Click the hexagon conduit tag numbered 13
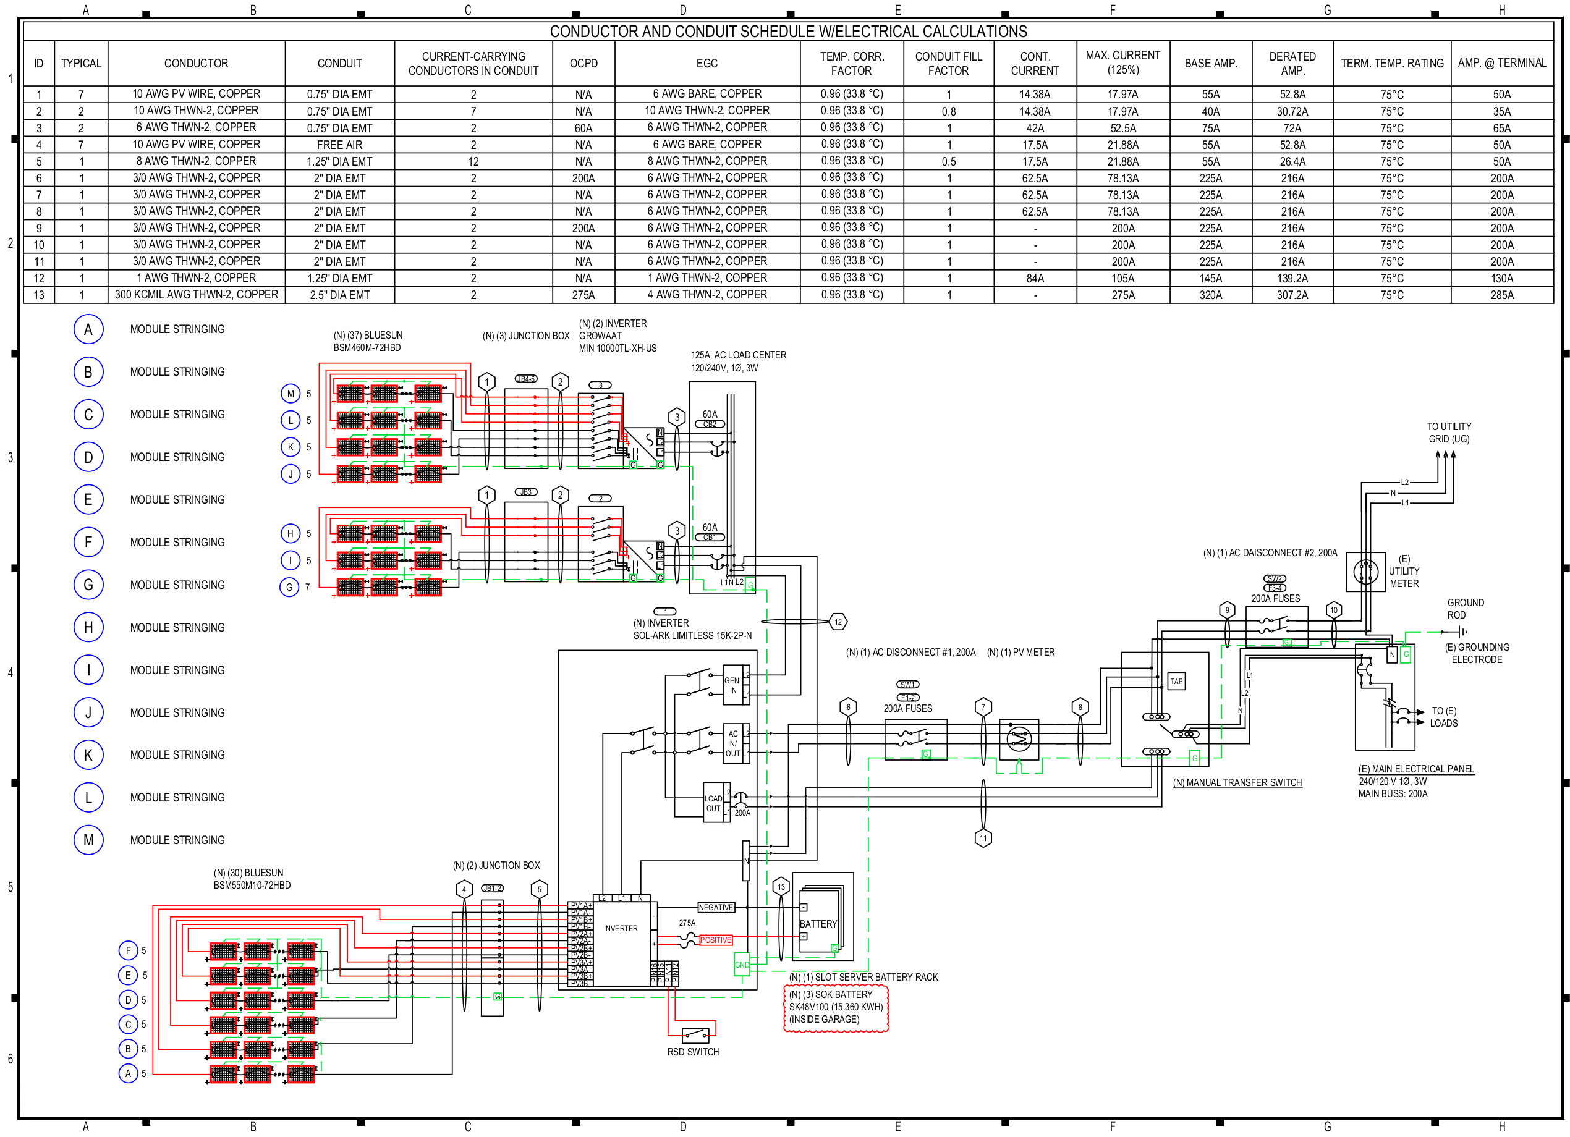The width and height of the screenshot is (1570, 1137). tap(781, 887)
